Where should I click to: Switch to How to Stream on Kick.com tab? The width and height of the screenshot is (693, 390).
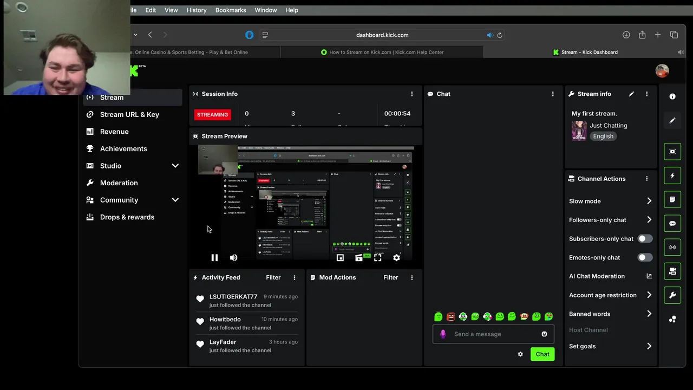(x=382, y=53)
